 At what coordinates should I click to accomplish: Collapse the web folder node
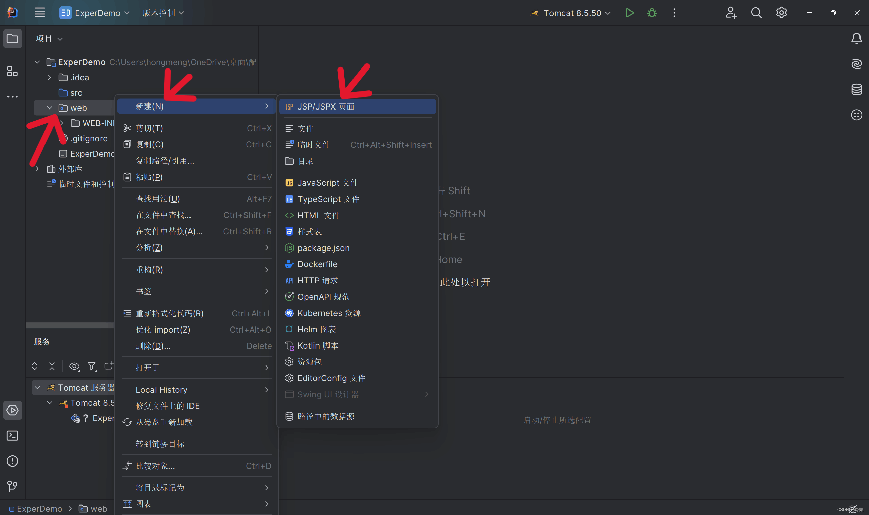pos(49,108)
